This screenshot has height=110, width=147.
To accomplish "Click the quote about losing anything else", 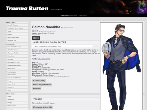I will (x=62, y=46).
